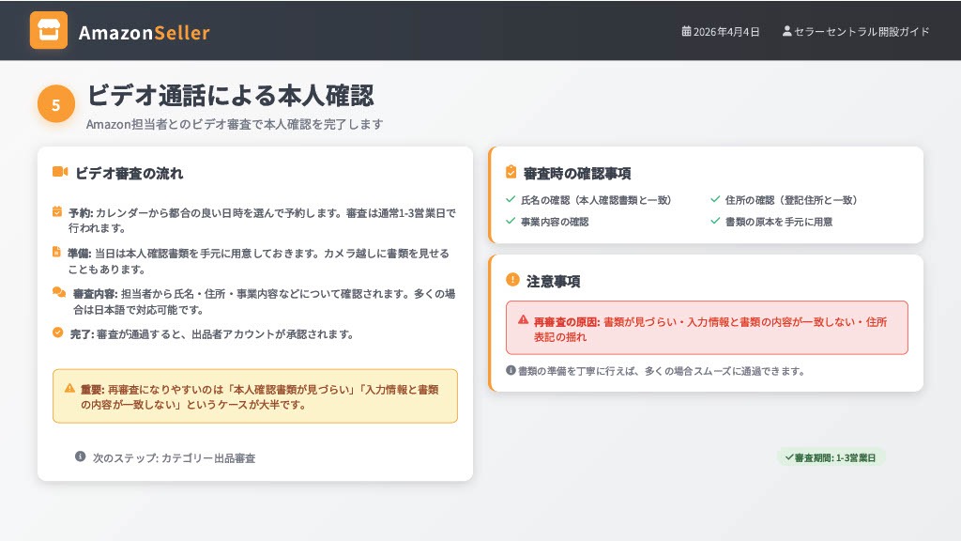
Task: Click the video camera icon in ビデオ審査の流れ
Action: click(60, 172)
